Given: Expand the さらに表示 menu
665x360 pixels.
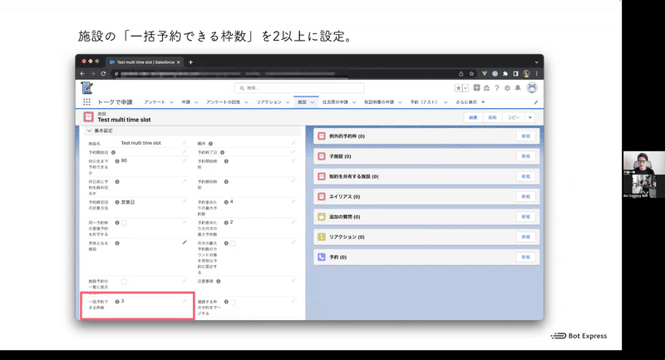Looking at the screenshot, I should click(470, 102).
